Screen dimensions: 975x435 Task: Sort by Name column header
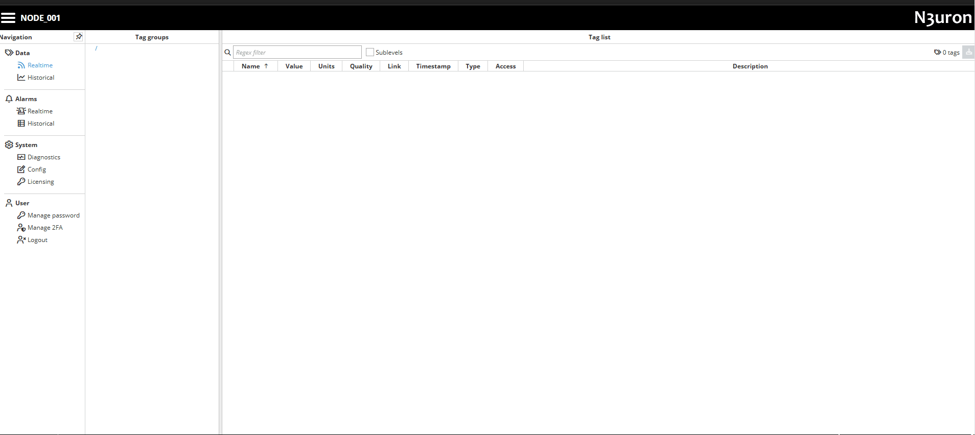(251, 66)
